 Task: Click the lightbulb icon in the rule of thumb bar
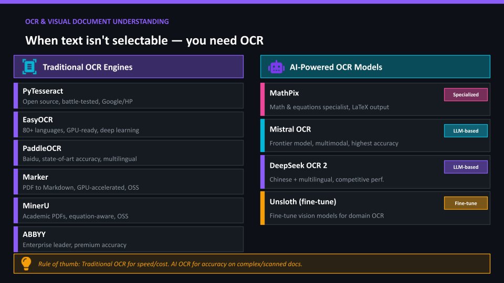coord(26,264)
